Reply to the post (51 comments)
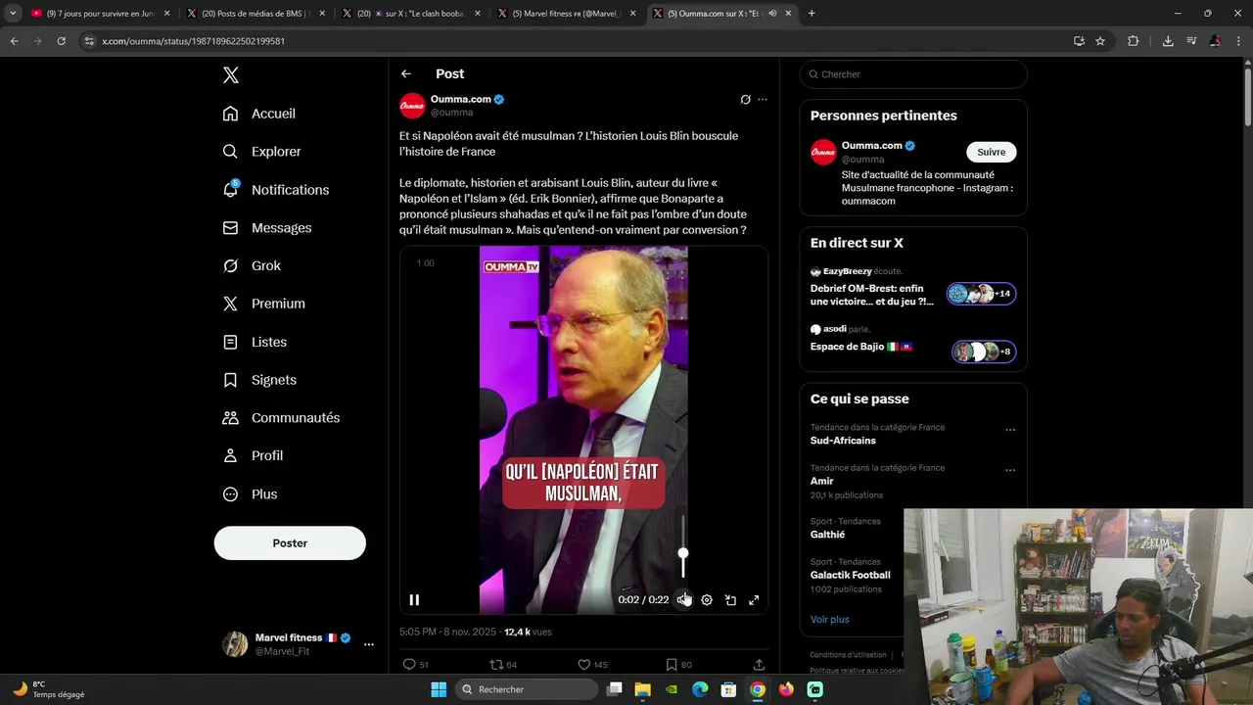 pyautogui.click(x=416, y=664)
